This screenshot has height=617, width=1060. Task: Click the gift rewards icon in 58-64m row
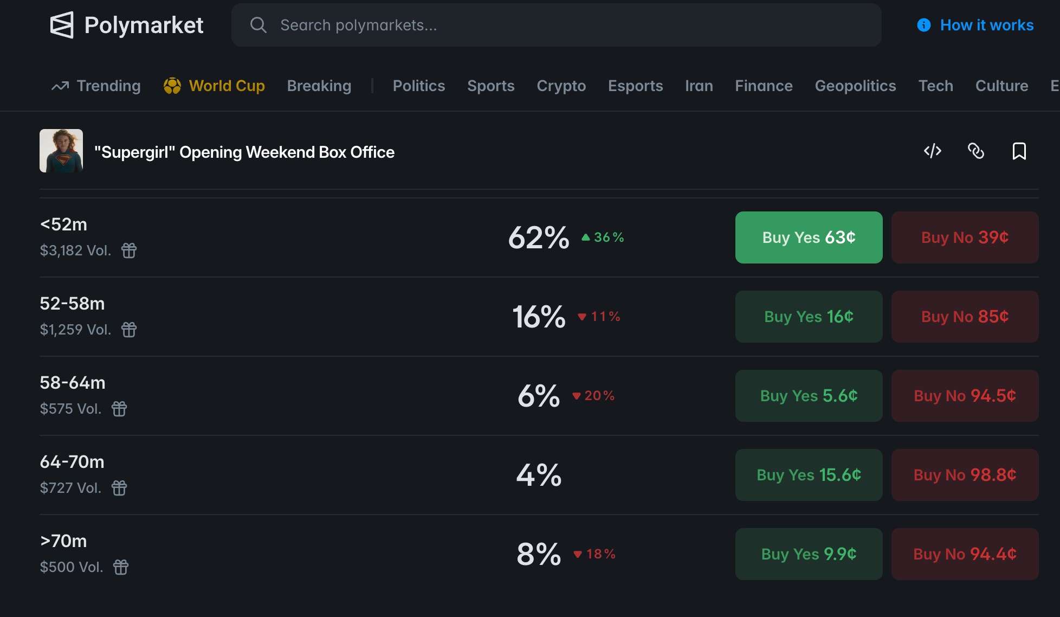click(119, 409)
